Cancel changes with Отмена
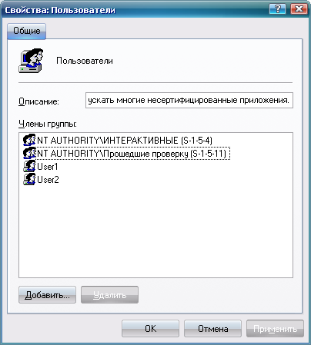Image resolution: width=311 pixels, height=345 pixels. pos(212,328)
